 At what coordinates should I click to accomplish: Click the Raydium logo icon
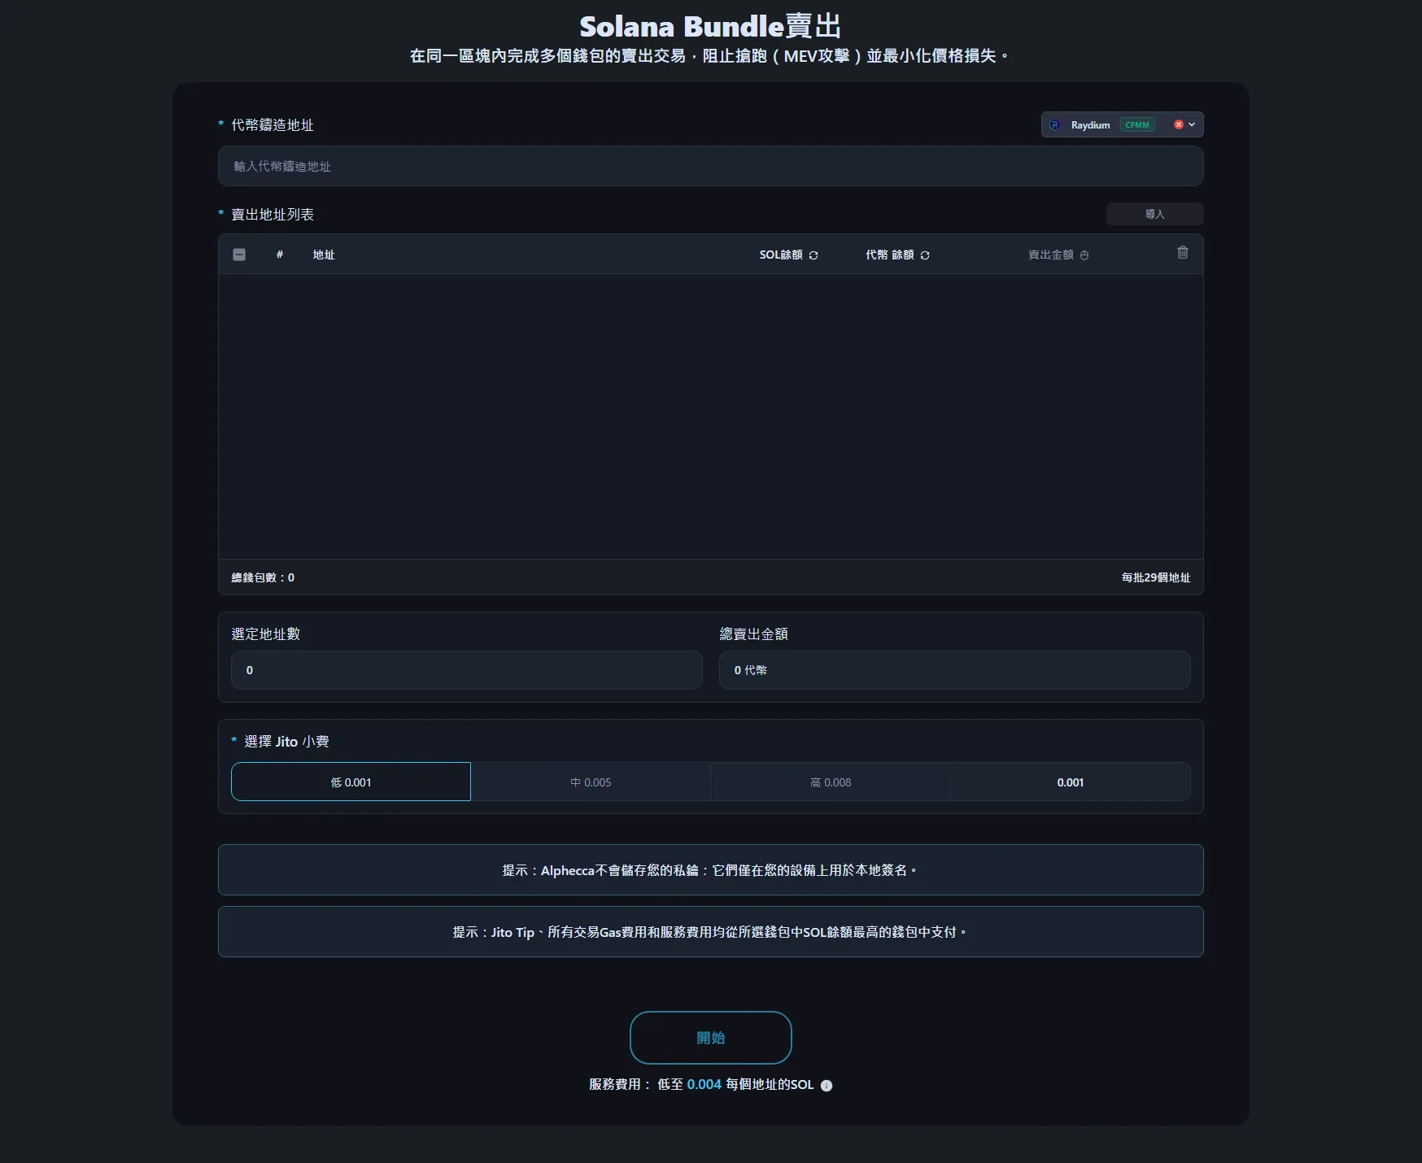tap(1055, 125)
